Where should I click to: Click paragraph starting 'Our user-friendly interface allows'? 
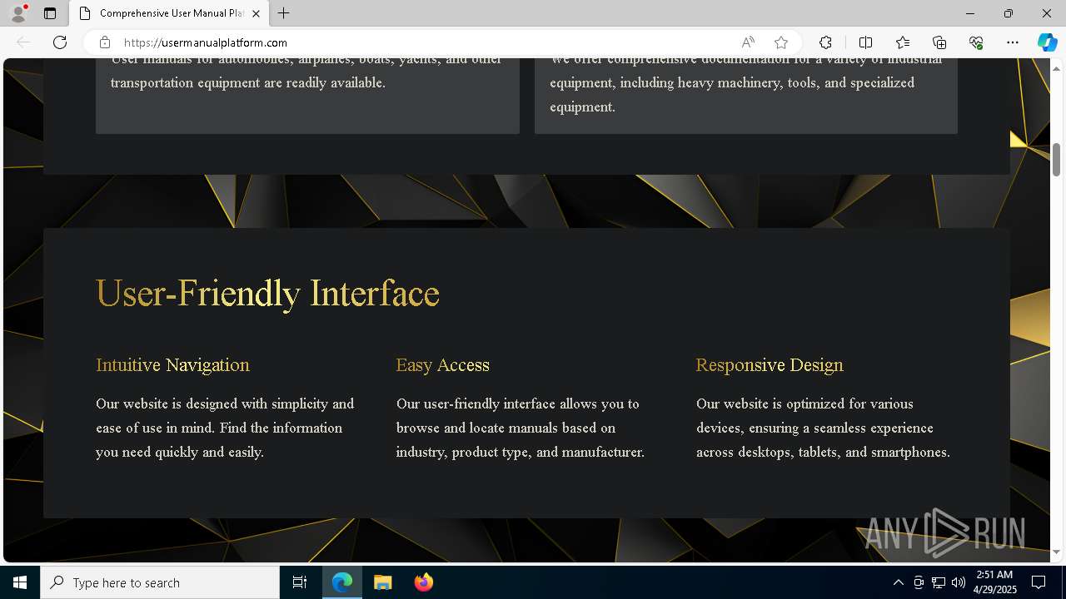click(x=521, y=428)
